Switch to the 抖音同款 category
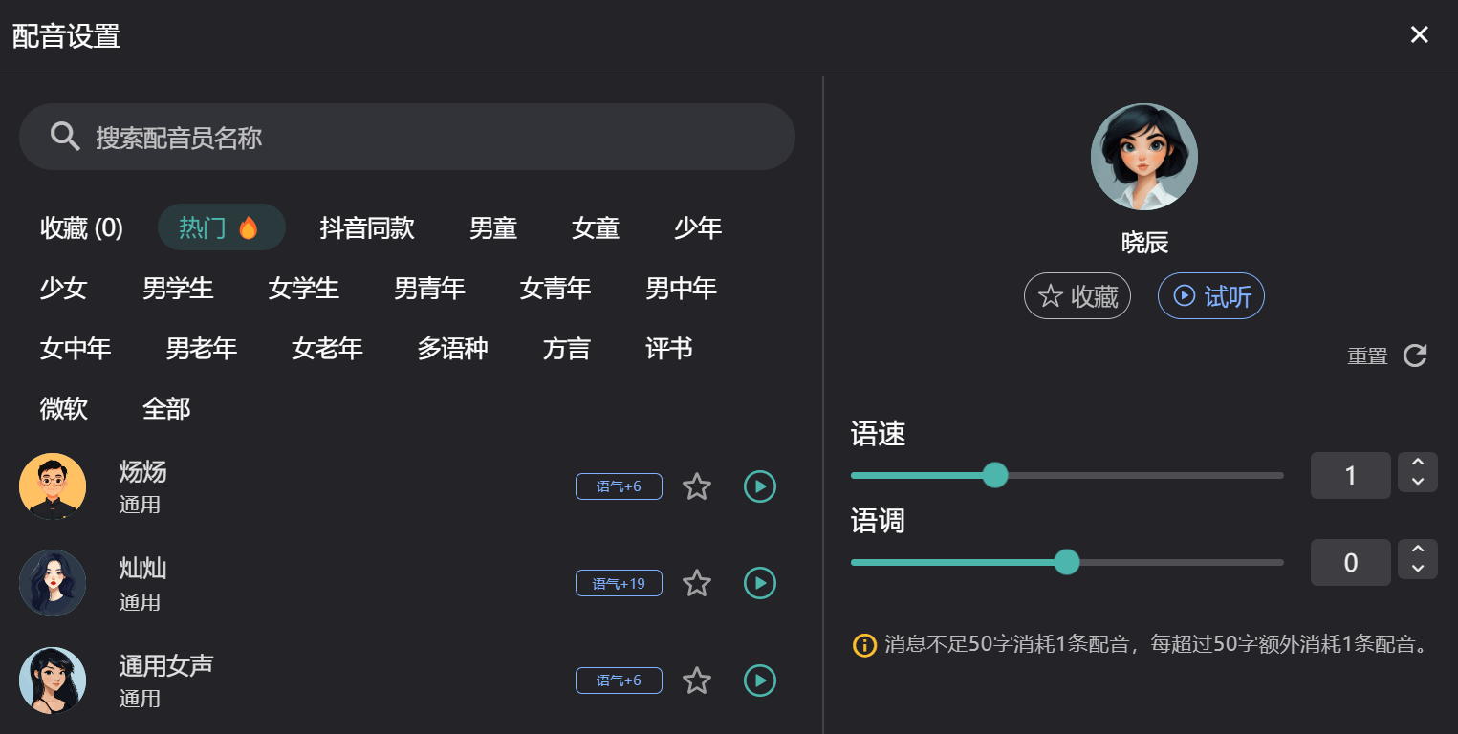Image resolution: width=1458 pixels, height=734 pixels. point(366,227)
